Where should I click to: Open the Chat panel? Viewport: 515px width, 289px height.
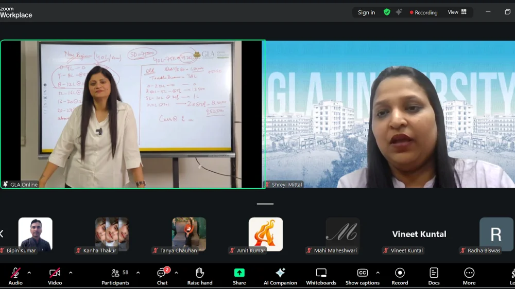coord(162,276)
